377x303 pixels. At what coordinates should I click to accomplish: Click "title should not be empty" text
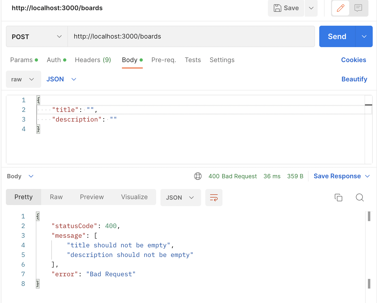(118, 245)
